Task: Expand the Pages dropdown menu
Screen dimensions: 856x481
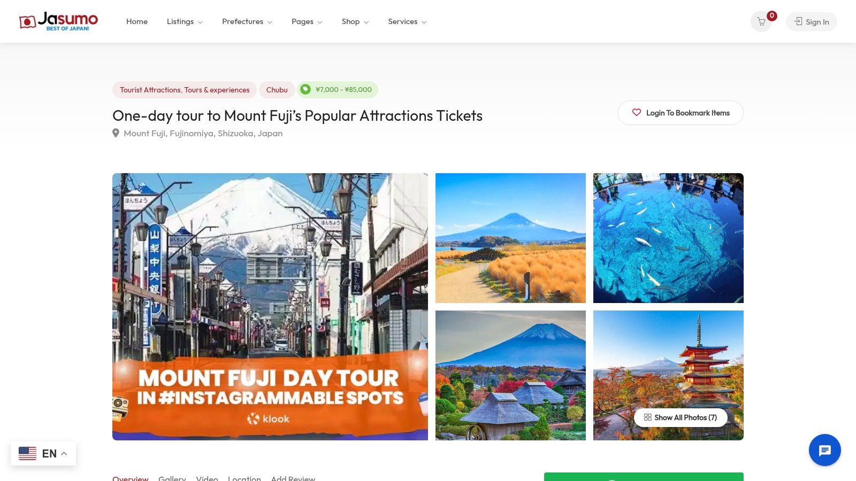Action: pyautogui.click(x=307, y=21)
